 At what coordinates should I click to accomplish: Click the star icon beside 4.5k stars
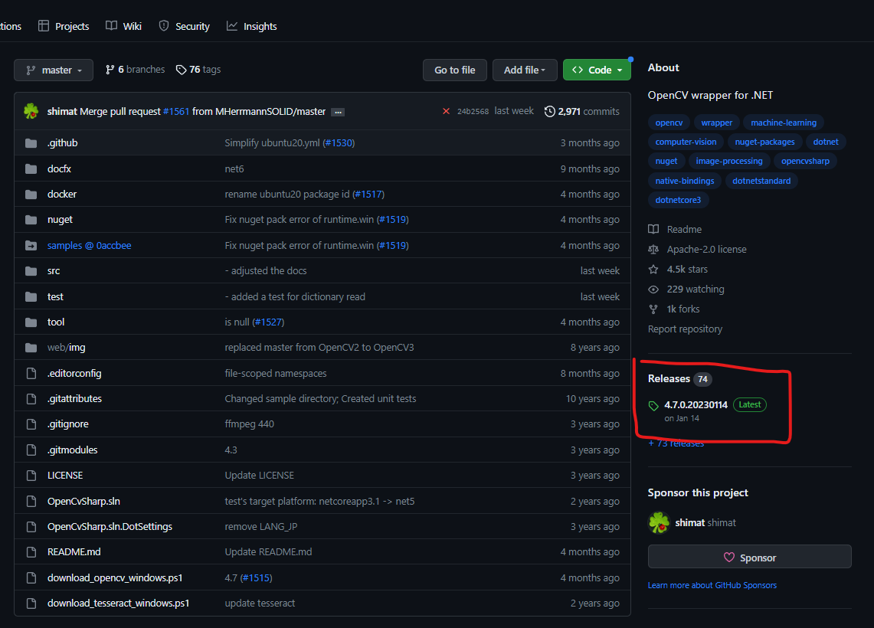[653, 270]
